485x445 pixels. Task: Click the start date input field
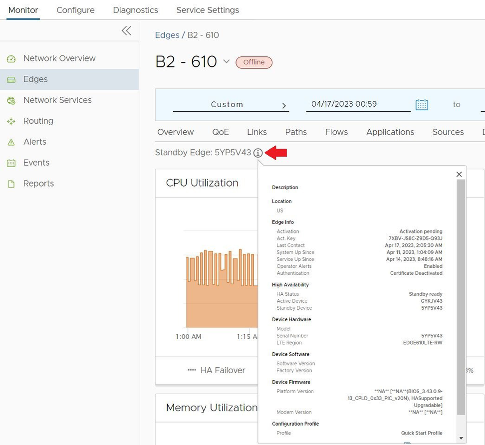(358, 104)
